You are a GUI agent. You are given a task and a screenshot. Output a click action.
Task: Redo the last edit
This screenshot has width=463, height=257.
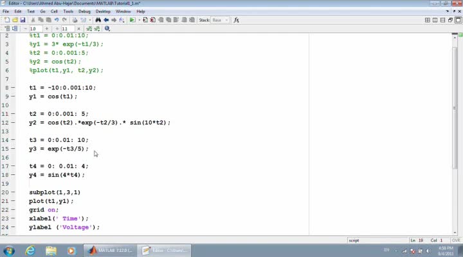tap(64, 20)
